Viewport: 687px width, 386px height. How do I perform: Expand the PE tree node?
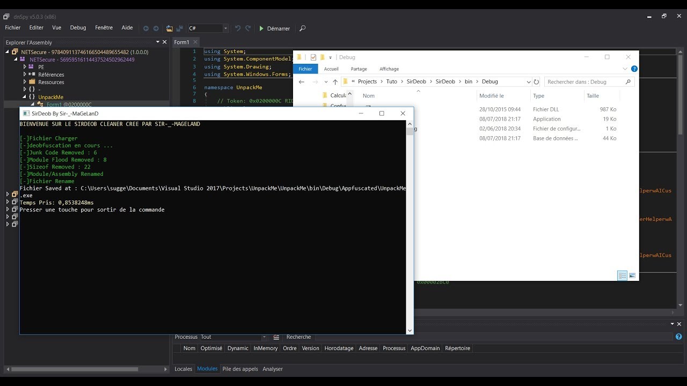pos(25,67)
